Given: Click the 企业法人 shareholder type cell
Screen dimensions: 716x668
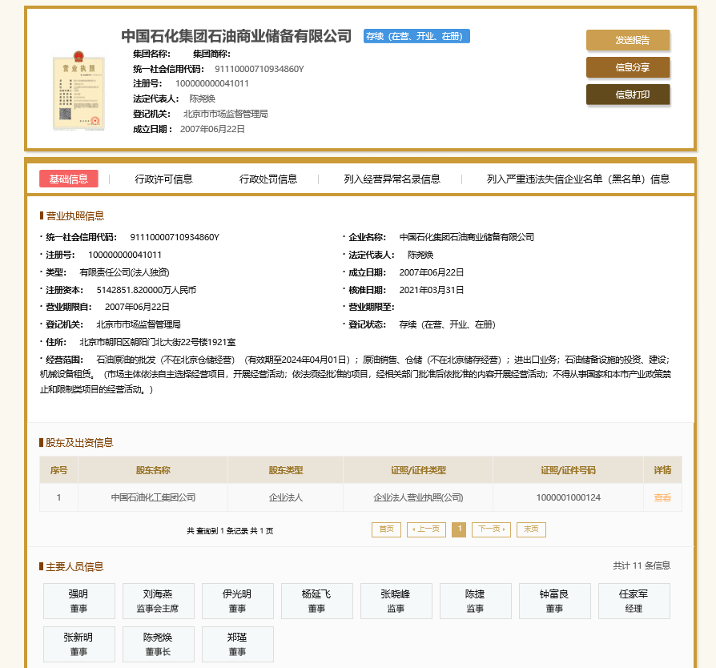Looking at the screenshot, I should coord(285,497).
